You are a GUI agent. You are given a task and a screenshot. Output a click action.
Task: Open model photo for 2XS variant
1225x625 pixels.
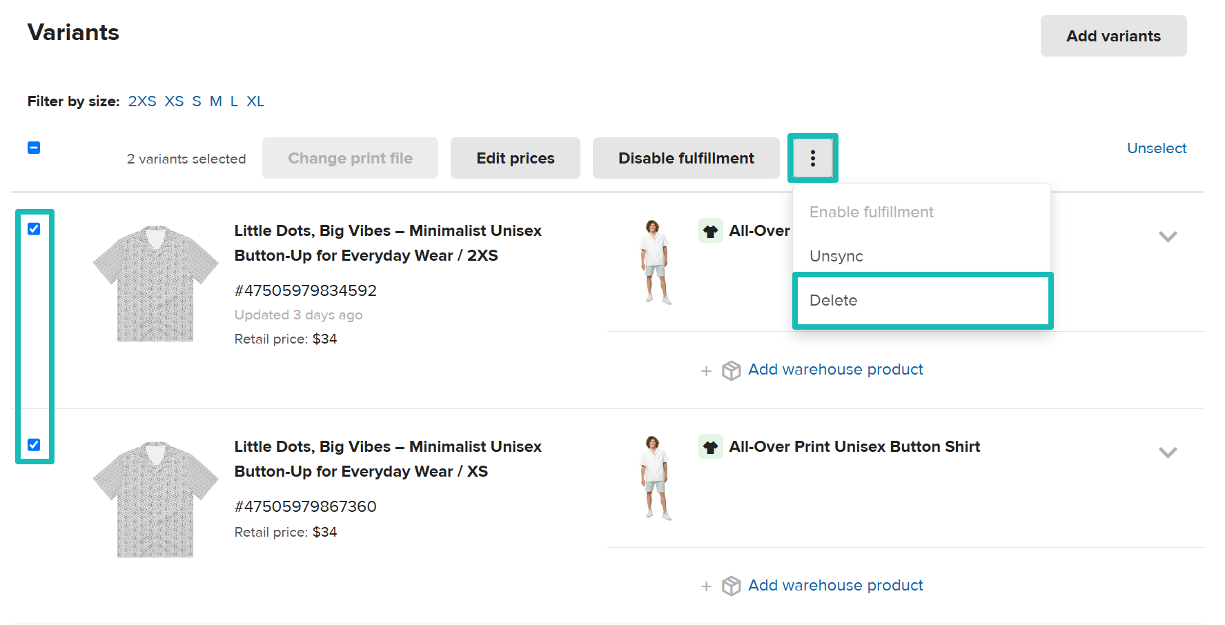[x=654, y=262]
